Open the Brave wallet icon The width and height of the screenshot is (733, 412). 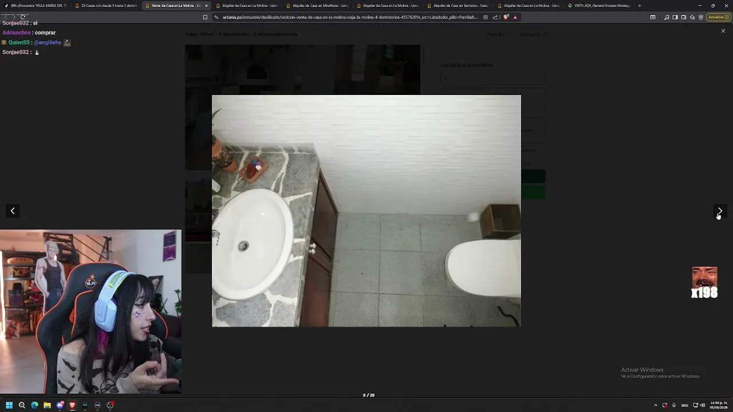pyautogui.click(x=684, y=17)
